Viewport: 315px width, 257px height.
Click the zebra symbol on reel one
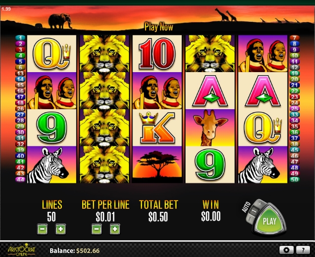coord(52,165)
